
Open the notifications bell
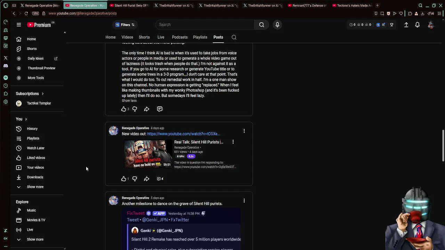(417, 25)
